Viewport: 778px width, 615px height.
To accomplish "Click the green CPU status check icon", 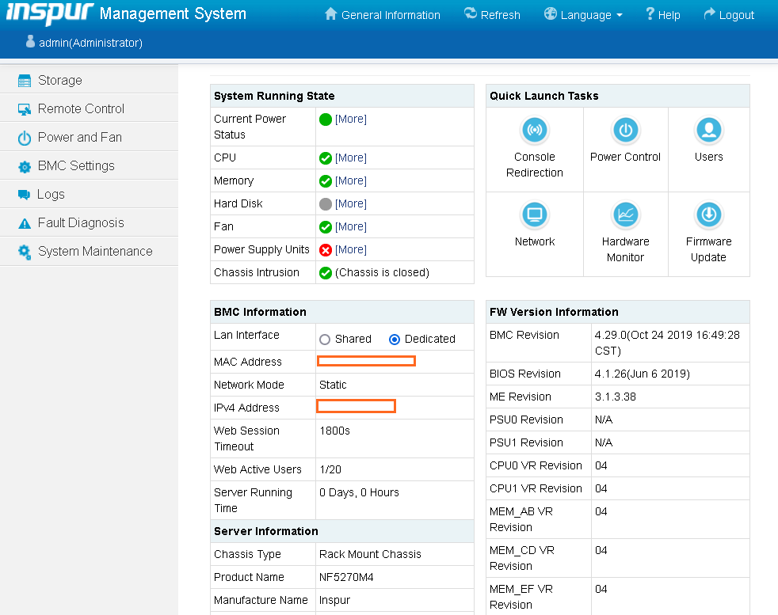I will pos(326,158).
